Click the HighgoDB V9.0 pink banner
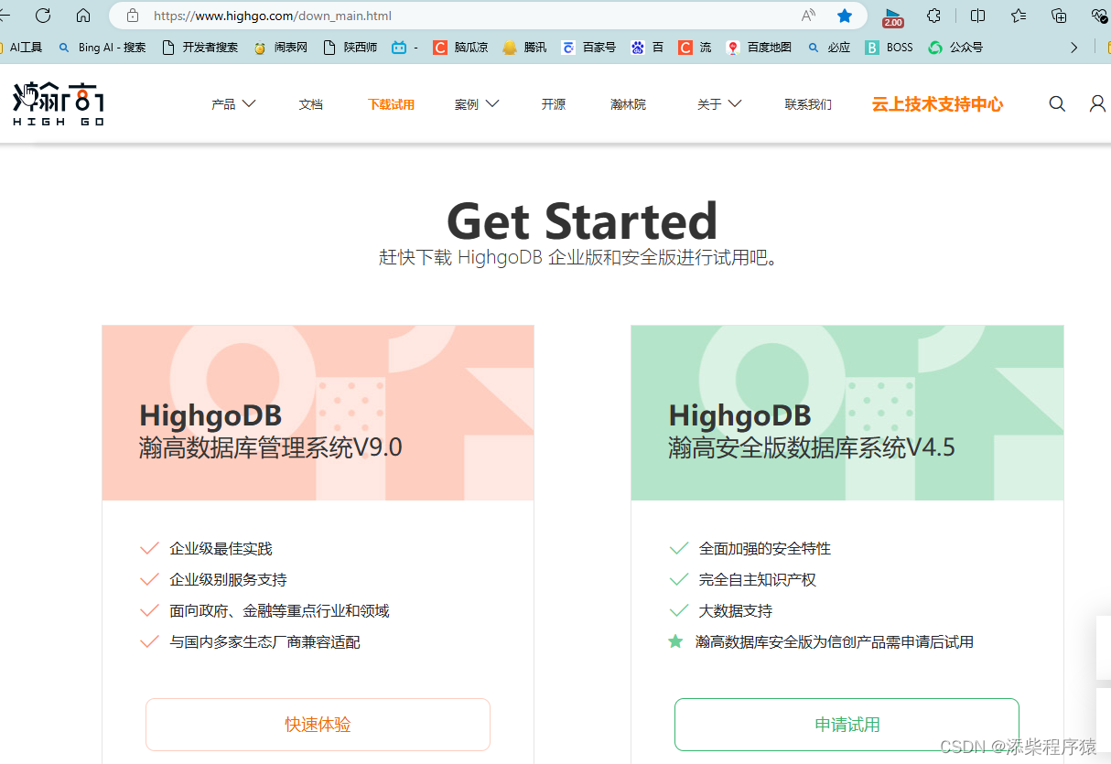The width and height of the screenshot is (1111, 764). [x=318, y=413]
